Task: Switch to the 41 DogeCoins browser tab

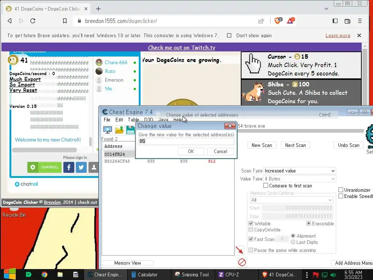Action: click(x=47, y=9)
